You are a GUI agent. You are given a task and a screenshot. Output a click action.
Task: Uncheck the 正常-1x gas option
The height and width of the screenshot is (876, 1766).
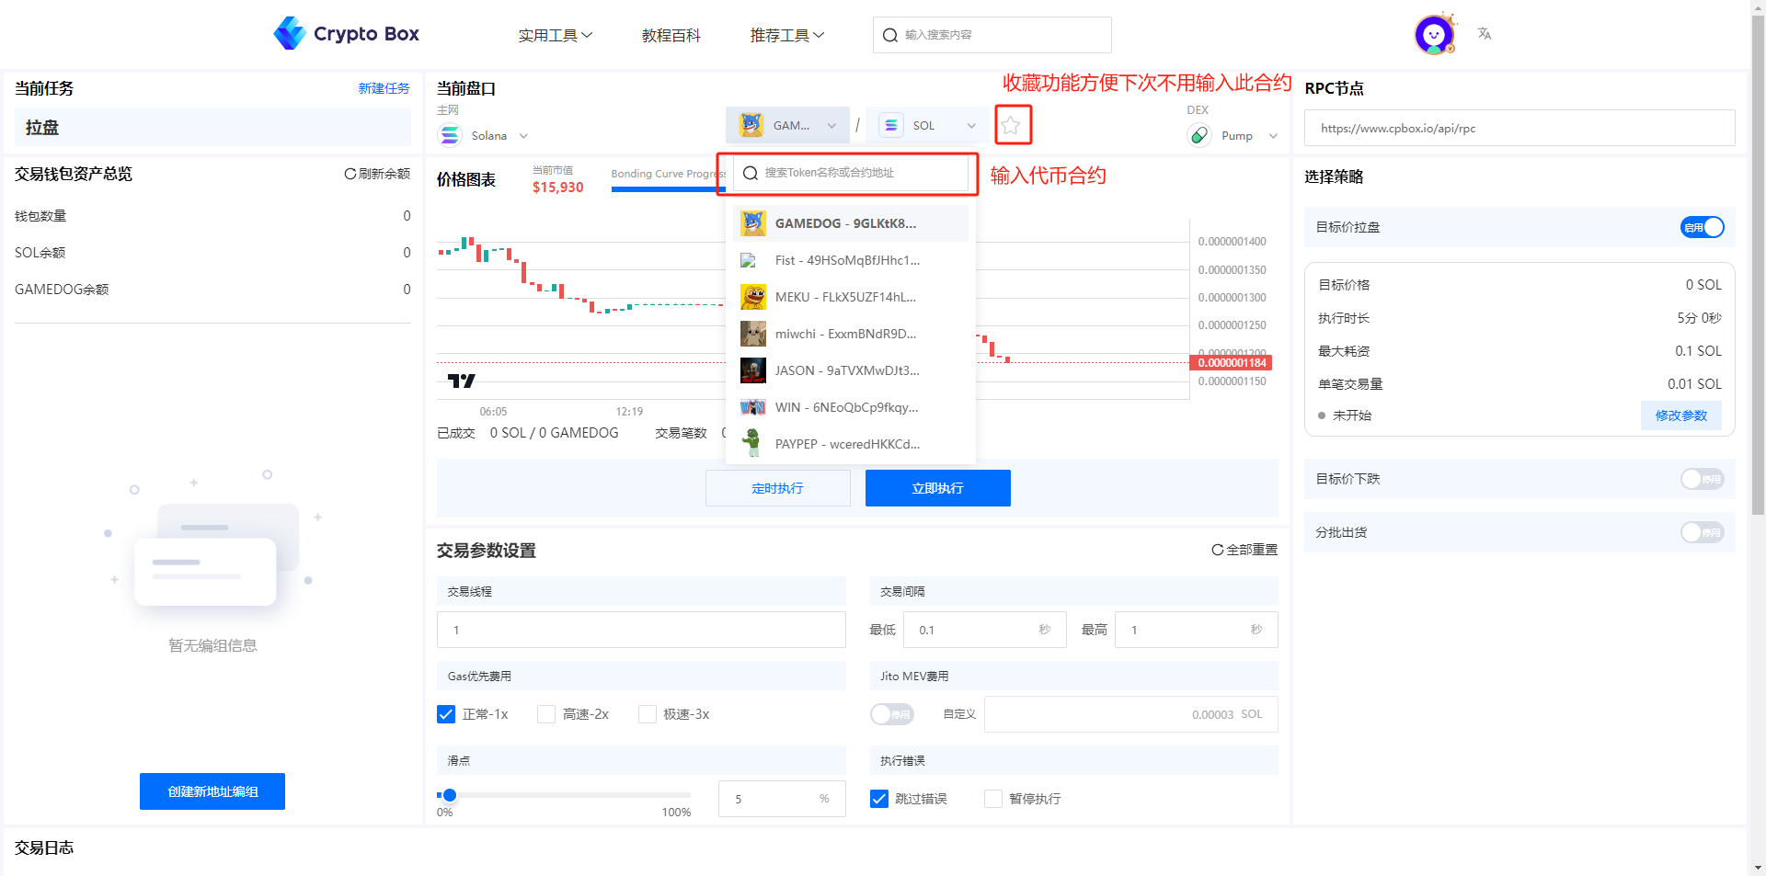pos(446,714)
